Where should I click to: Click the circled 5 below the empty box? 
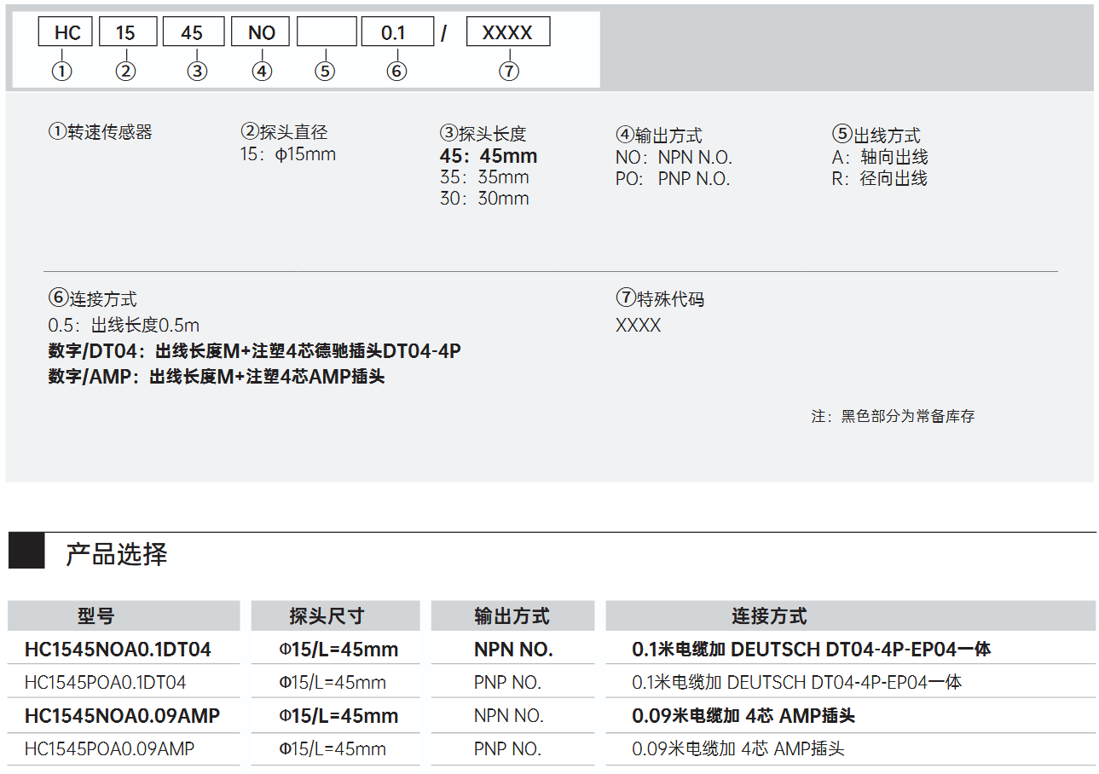tap(325, 72)
